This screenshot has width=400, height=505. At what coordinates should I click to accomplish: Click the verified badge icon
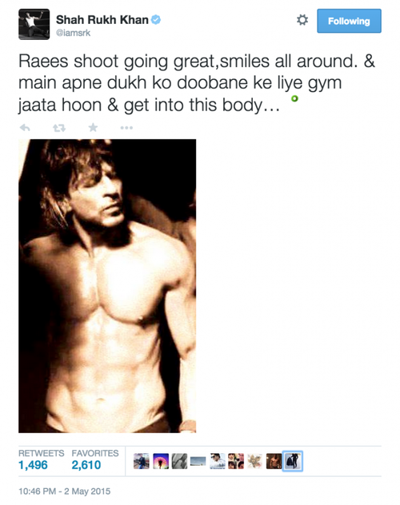click(x=156, y=20)
